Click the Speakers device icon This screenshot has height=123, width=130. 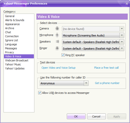pos(57,42)
